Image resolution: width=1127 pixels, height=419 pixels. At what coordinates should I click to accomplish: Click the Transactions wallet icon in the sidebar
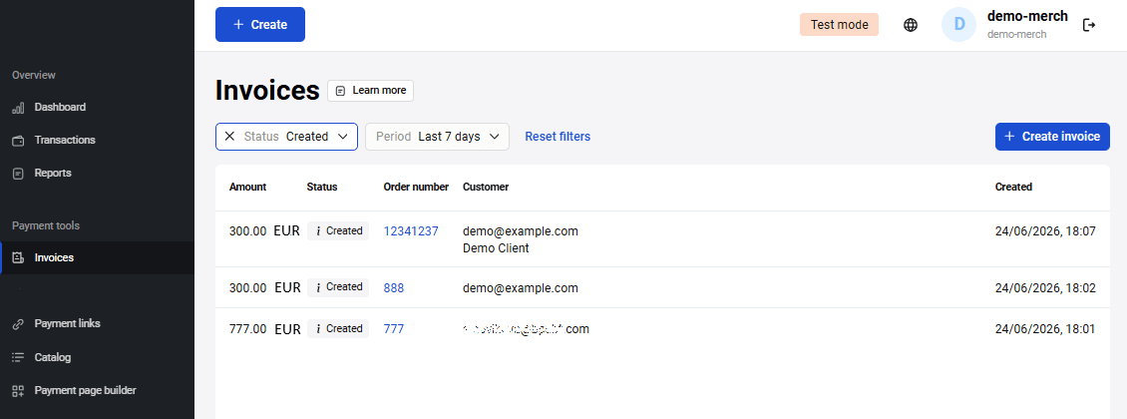[19, 141]
